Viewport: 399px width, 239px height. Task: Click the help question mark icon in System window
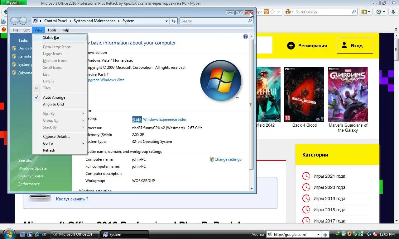pos(245,36)
